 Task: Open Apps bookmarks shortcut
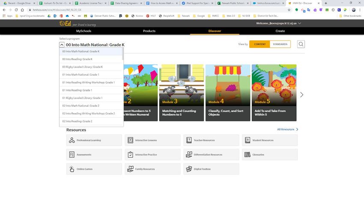[x=7, y=16]
